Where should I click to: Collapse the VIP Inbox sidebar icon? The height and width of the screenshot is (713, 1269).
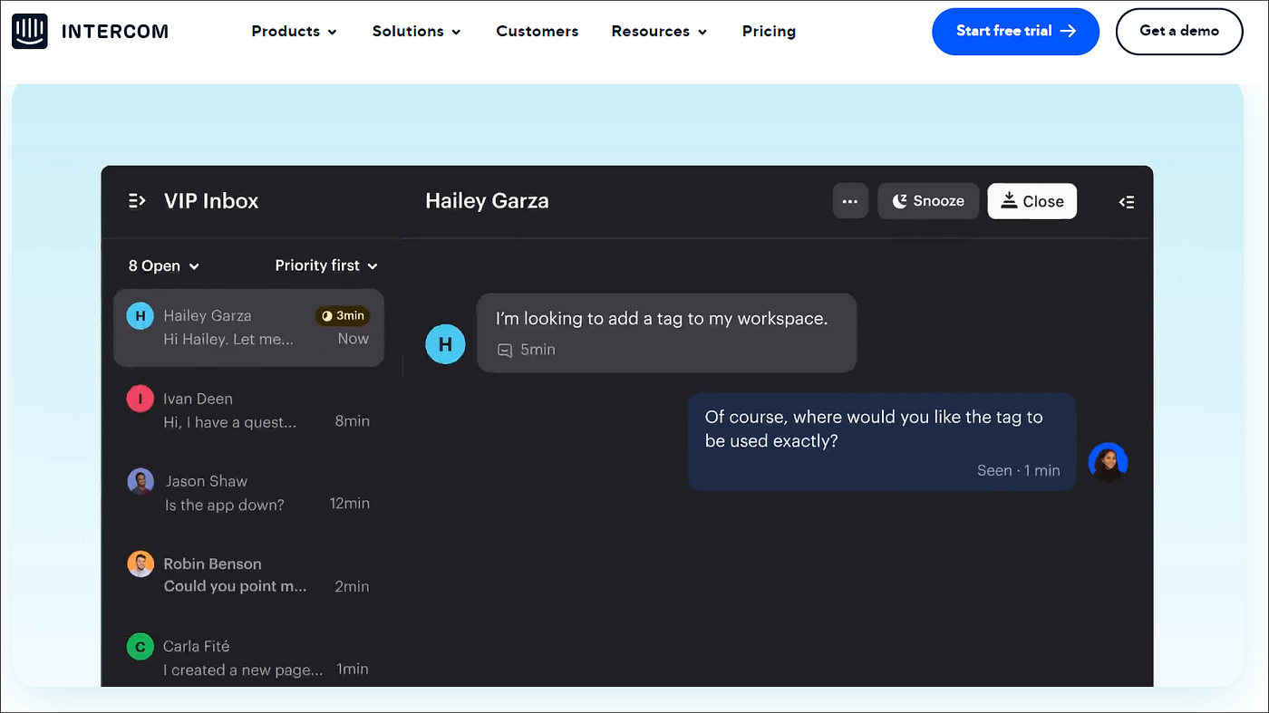(x=137, y=201)
